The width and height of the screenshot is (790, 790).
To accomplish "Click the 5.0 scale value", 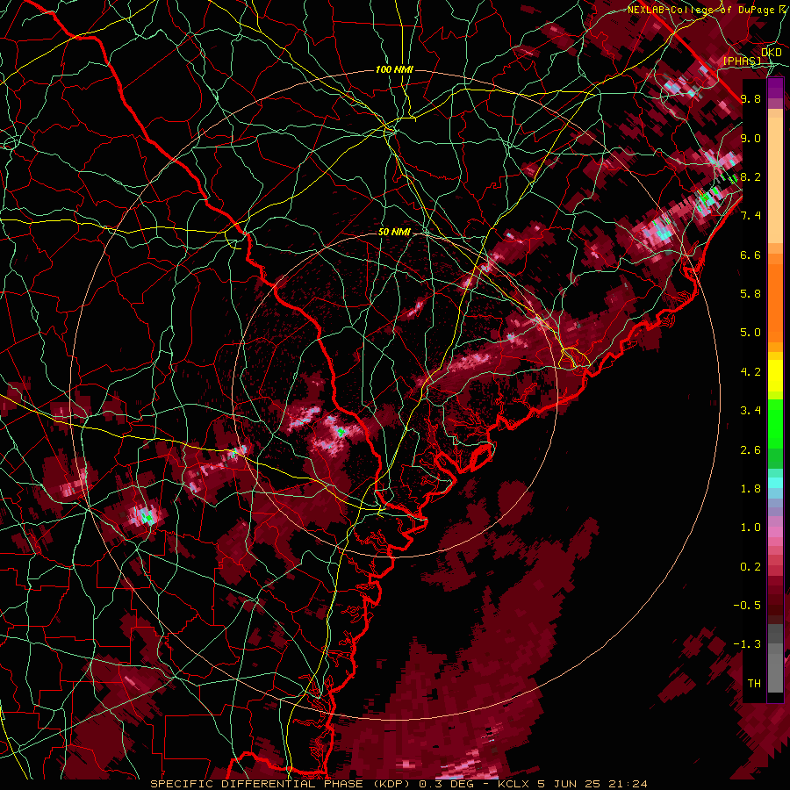I will click(750, 332).
